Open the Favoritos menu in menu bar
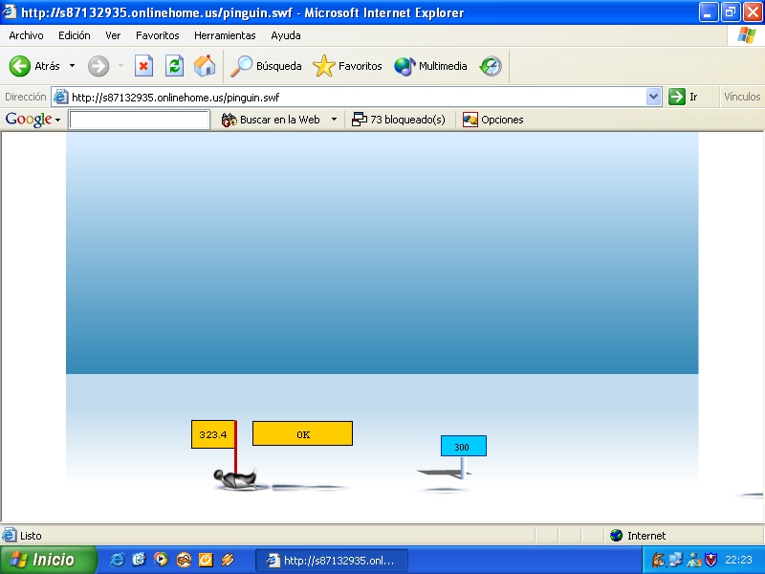Screen dimensions: 765x574 [x=158, y=35]
